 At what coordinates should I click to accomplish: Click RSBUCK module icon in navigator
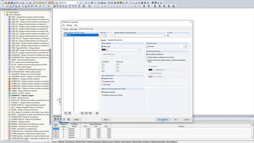point(10,122)
